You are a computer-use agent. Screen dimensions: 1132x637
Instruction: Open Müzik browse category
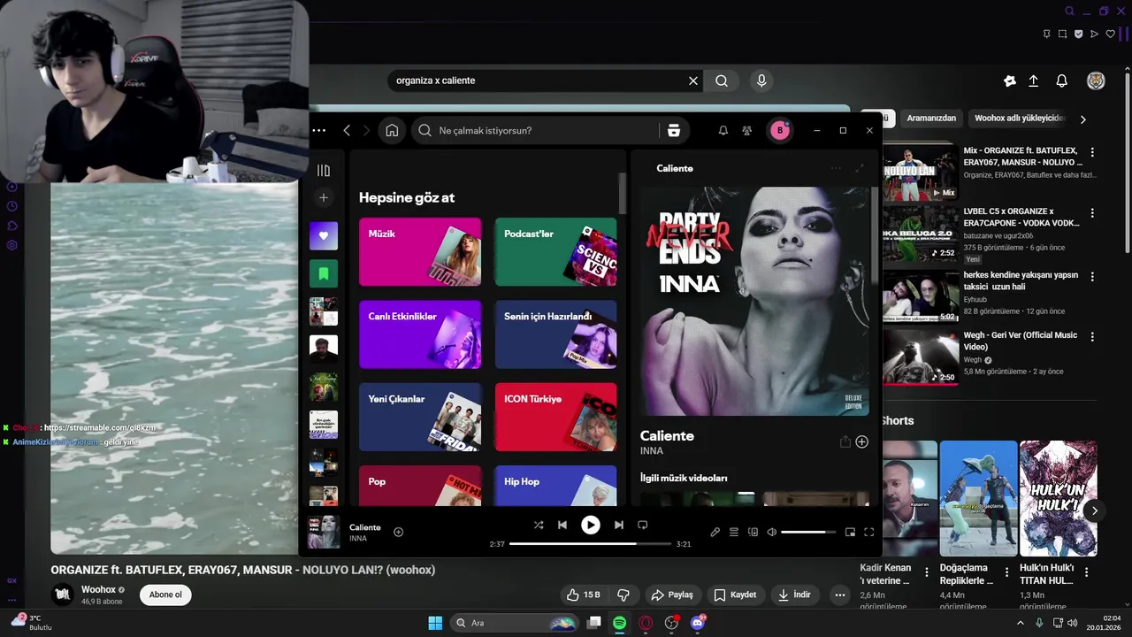pos(420,252)
